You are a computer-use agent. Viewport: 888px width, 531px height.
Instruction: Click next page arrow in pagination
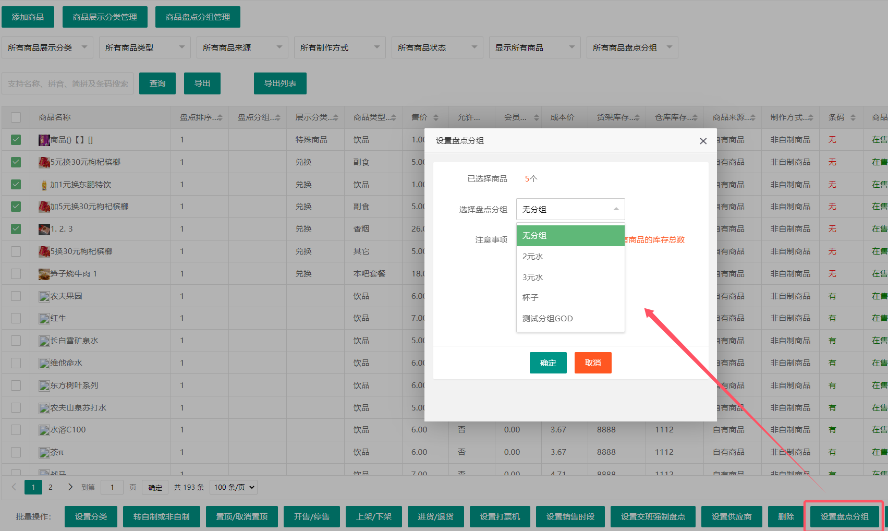[x=70, y=487]
